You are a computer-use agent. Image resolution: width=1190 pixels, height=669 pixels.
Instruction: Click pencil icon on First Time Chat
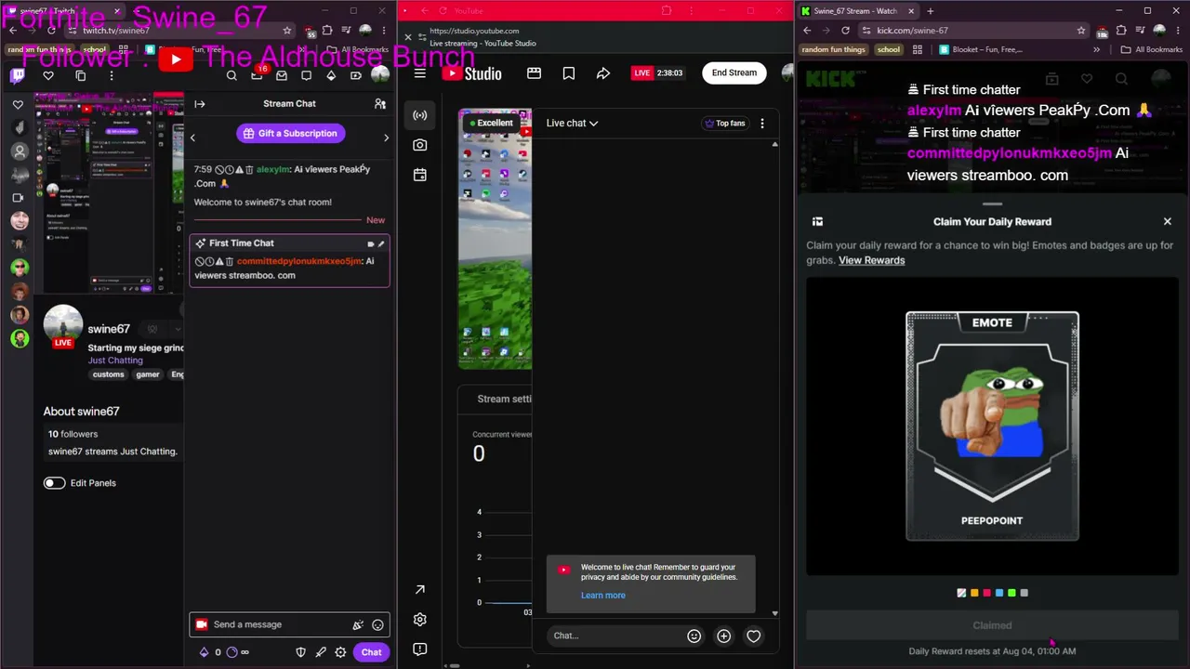pos(381,244)
